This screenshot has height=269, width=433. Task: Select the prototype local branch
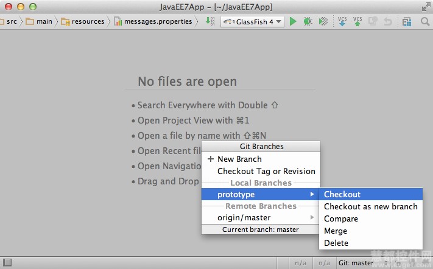(x=260, y=194)
